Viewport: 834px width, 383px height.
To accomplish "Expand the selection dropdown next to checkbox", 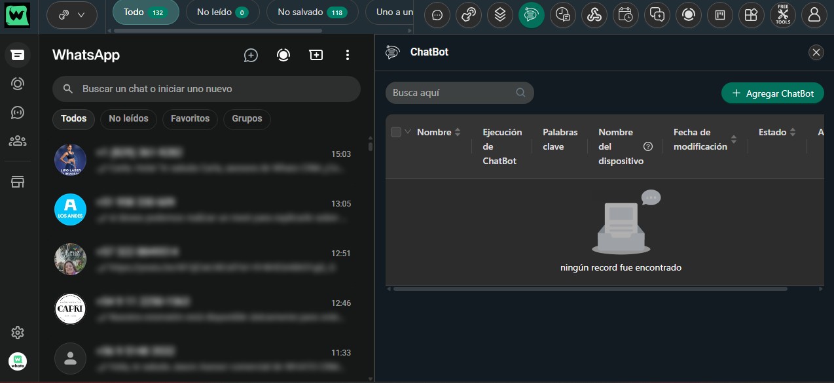I will click(408, 131).
